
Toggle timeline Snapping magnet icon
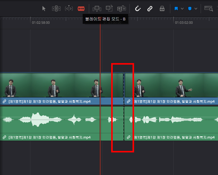click(137, 8)
